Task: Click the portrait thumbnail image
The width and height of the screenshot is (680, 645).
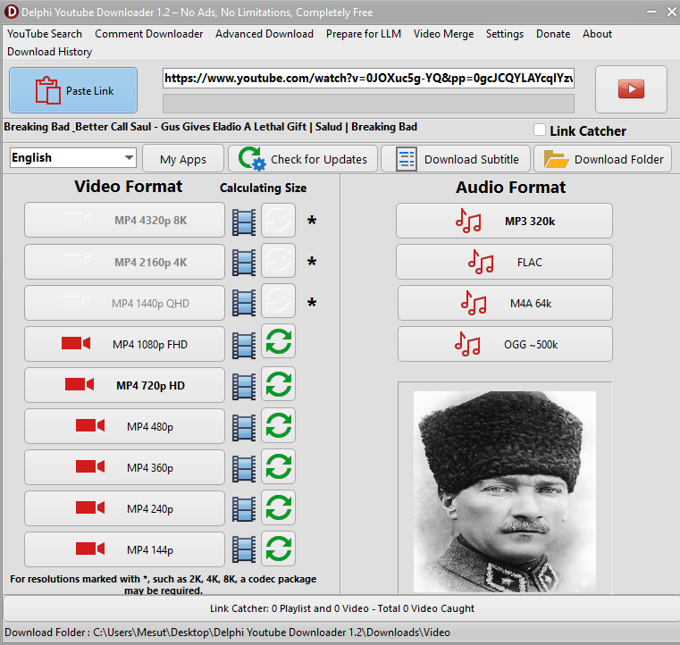Action: (x=505, y=491)
